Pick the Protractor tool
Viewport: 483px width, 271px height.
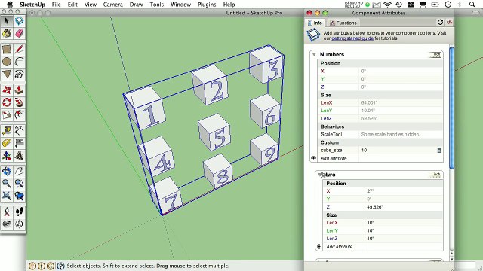[7, 143]
